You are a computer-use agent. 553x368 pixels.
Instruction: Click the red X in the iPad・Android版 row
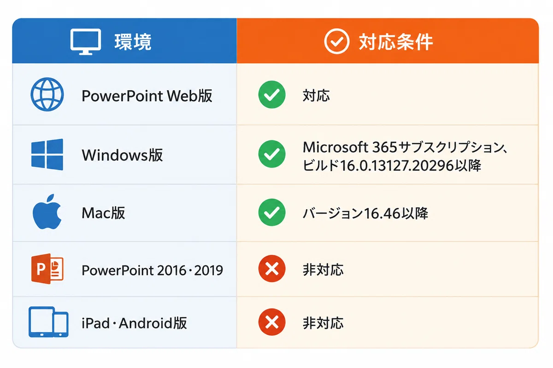[x=272, y=322]
